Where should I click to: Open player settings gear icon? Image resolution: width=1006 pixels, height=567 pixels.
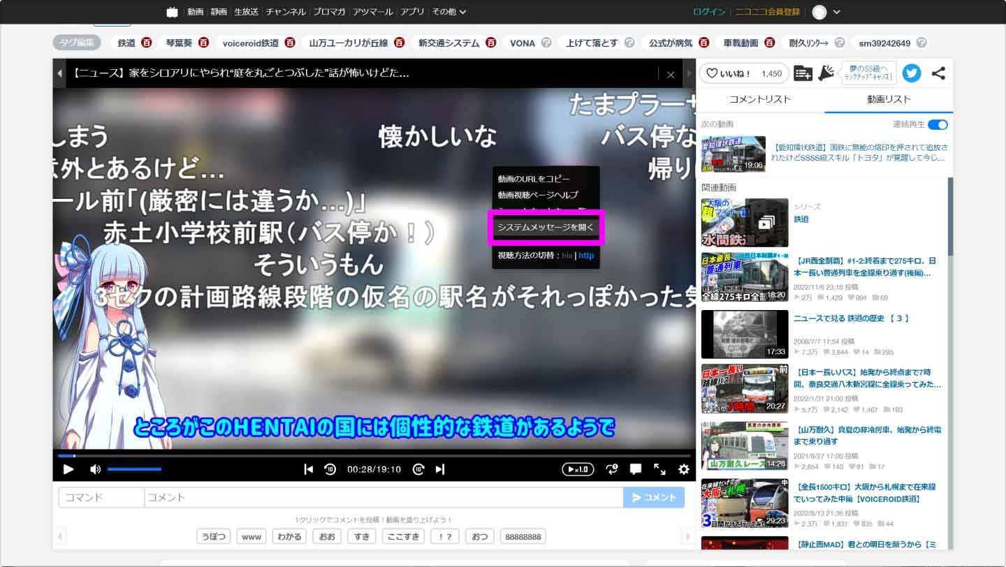pos(683,469)
